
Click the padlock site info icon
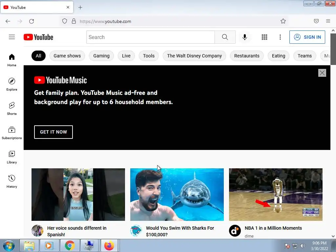pos(74,21)
